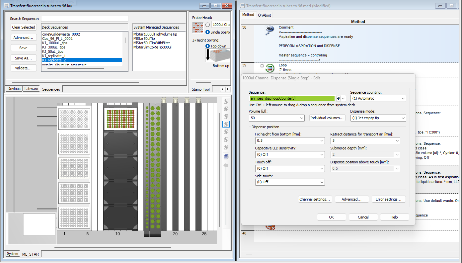Click Cancel in the dispense dialog
This screenshot has width=462, height=263.
(x=363, y=217)
